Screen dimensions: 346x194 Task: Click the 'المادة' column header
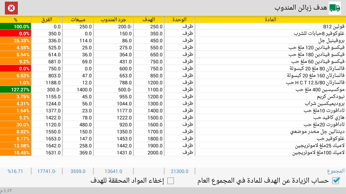click(x=270, y=19)
